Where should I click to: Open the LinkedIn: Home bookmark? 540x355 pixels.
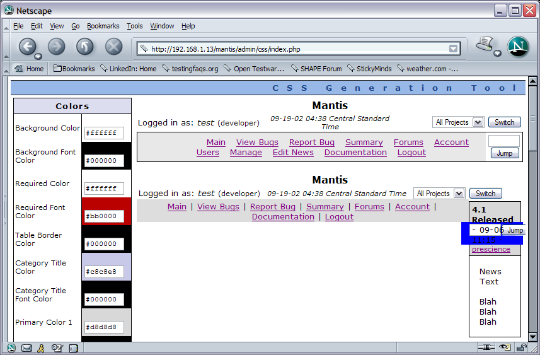pos(129,69)
